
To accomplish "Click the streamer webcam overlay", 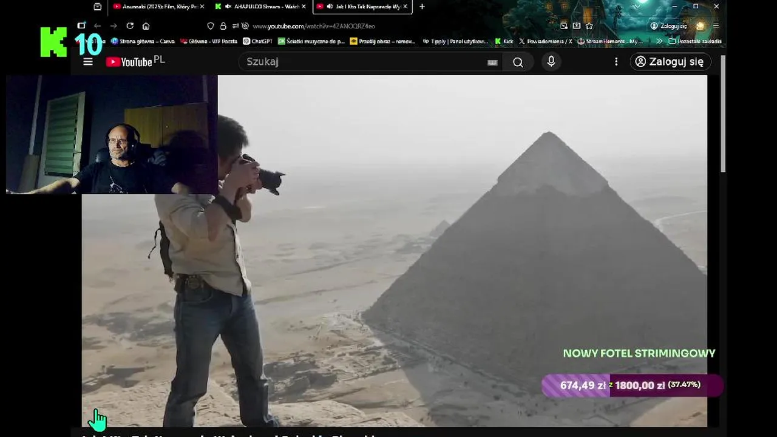I will [112, 135].
